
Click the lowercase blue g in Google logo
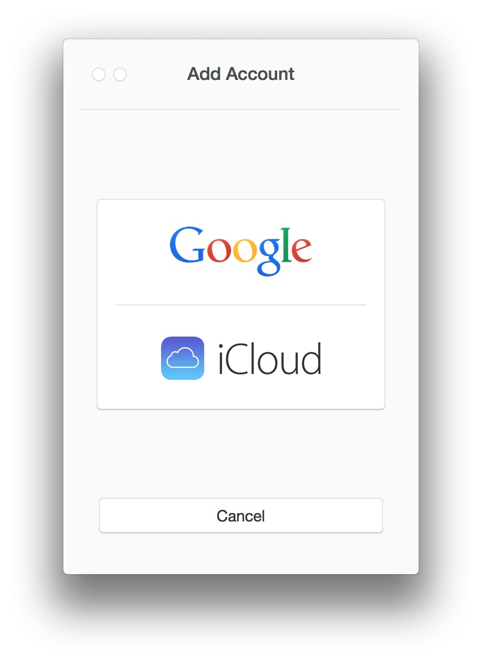(x=269, y=256)
